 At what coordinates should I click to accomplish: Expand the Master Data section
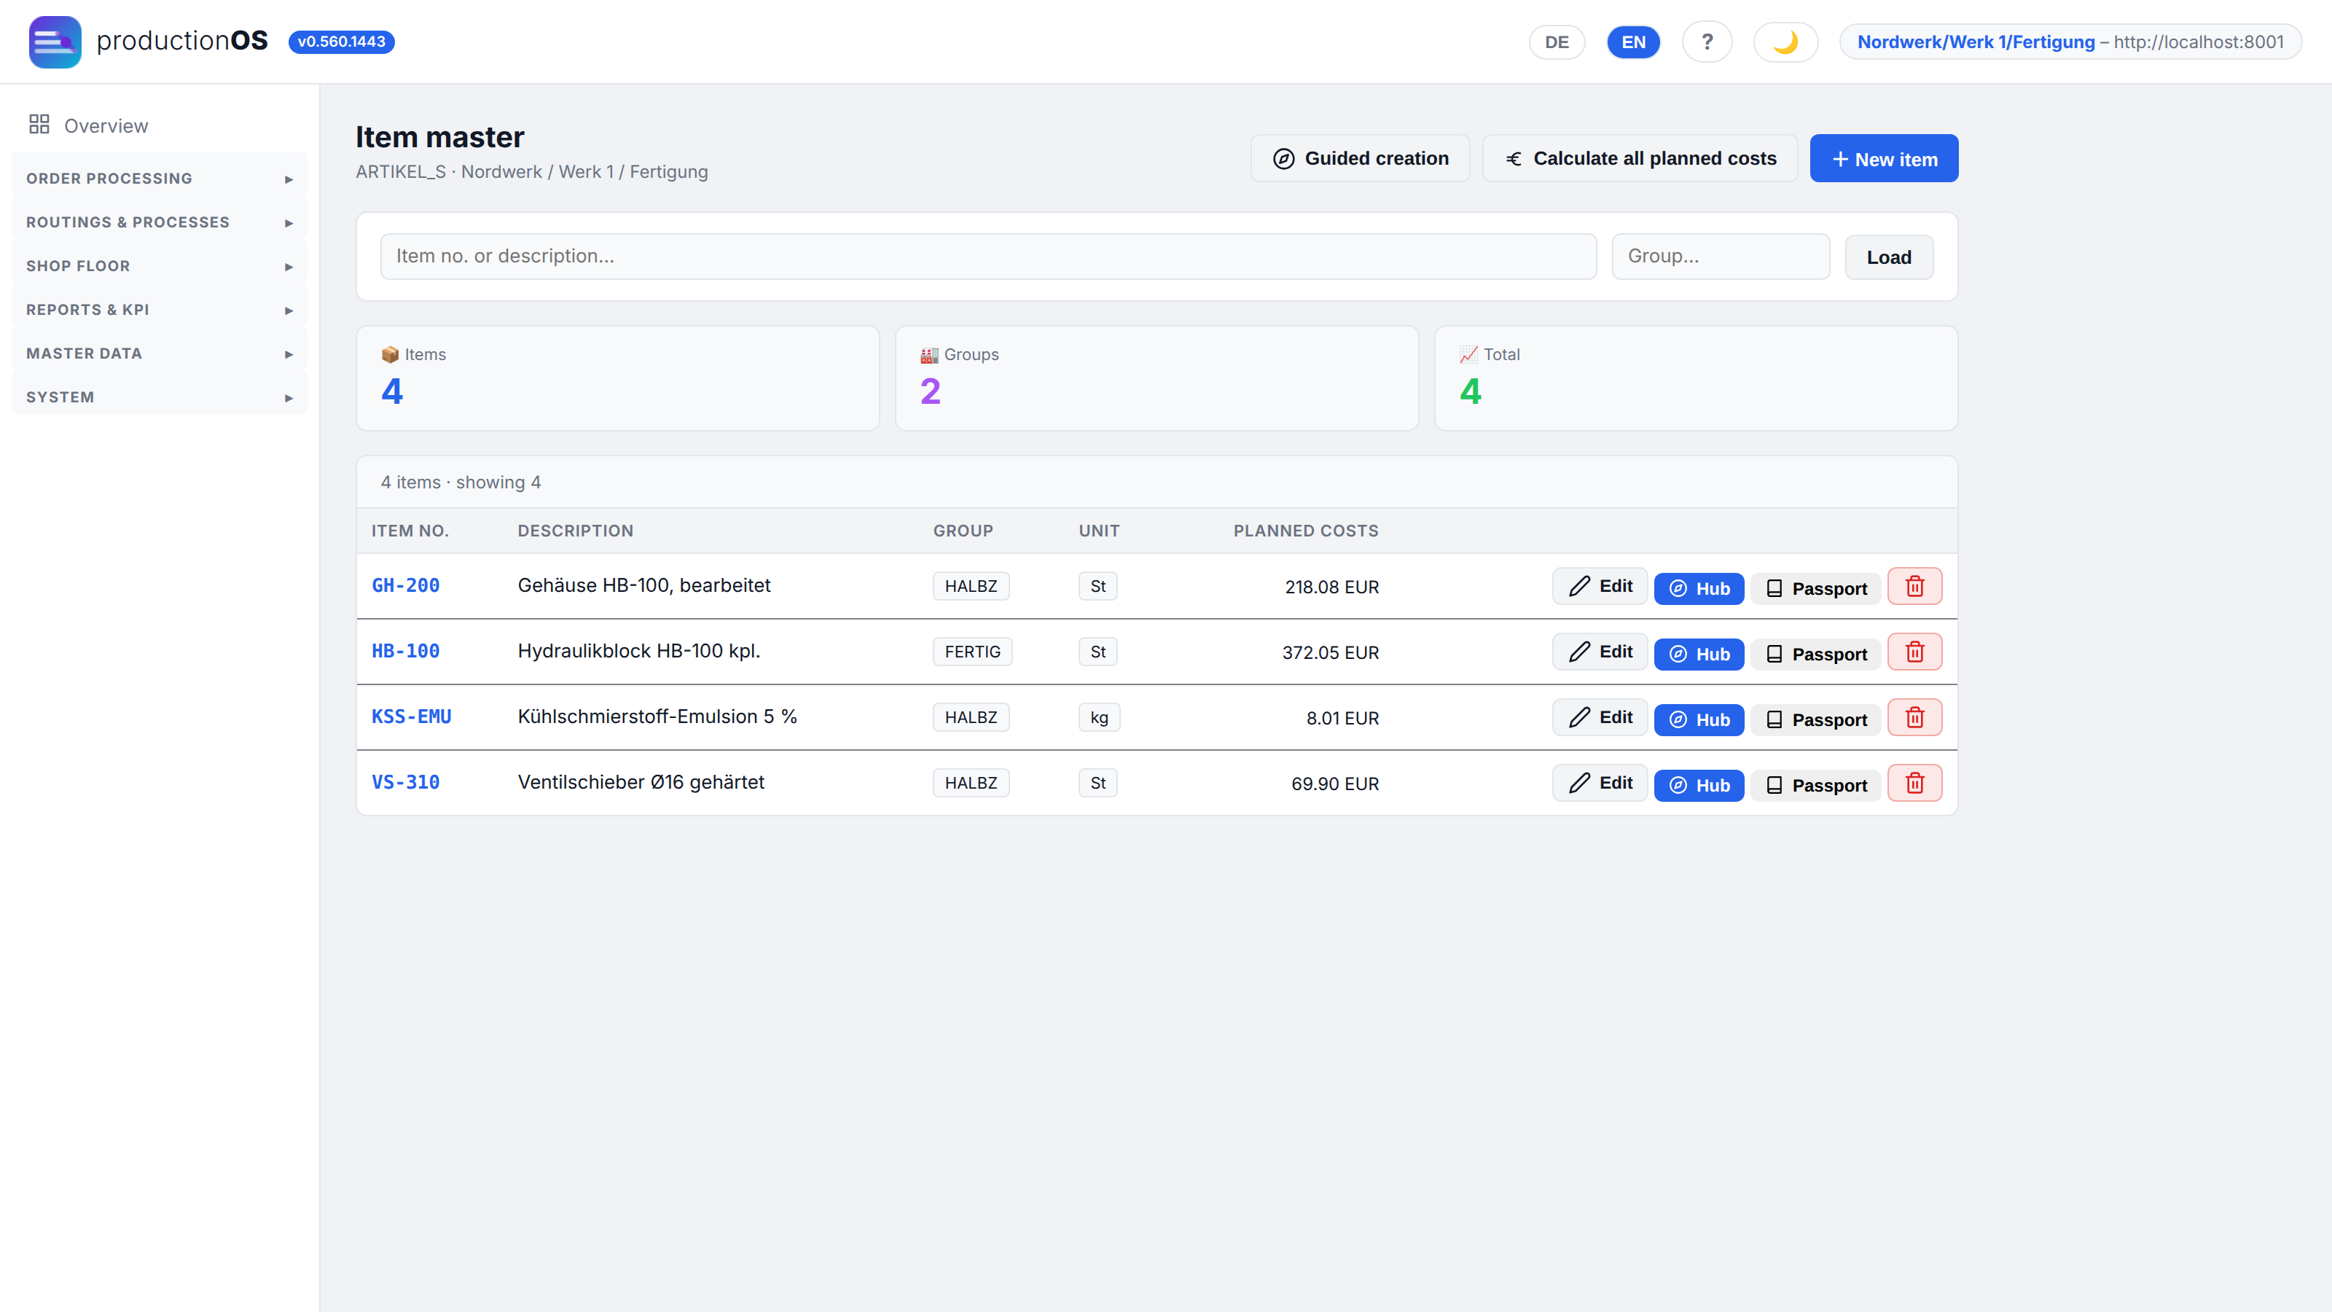(x=160, y=353)
